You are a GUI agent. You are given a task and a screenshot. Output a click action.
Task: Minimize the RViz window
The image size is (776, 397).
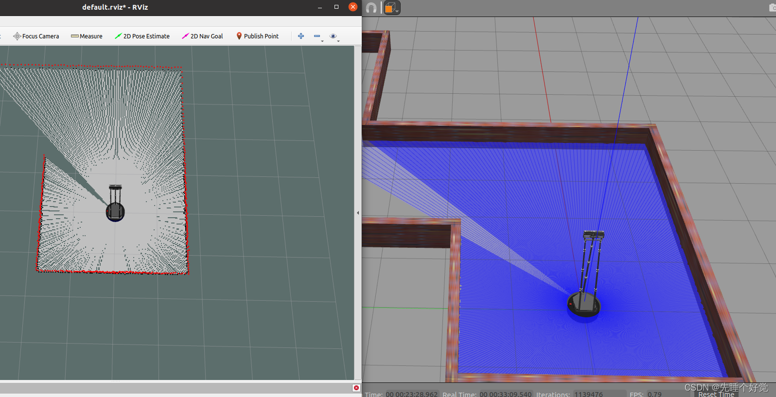pyautogui.click(x=320, y=7)
